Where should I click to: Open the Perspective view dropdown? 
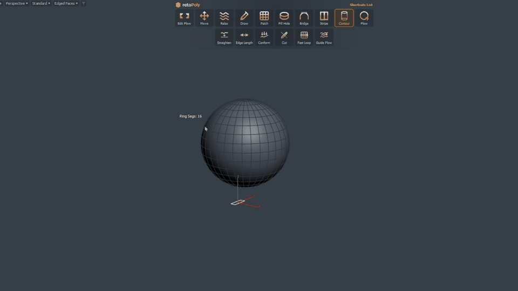coord(17,3)
